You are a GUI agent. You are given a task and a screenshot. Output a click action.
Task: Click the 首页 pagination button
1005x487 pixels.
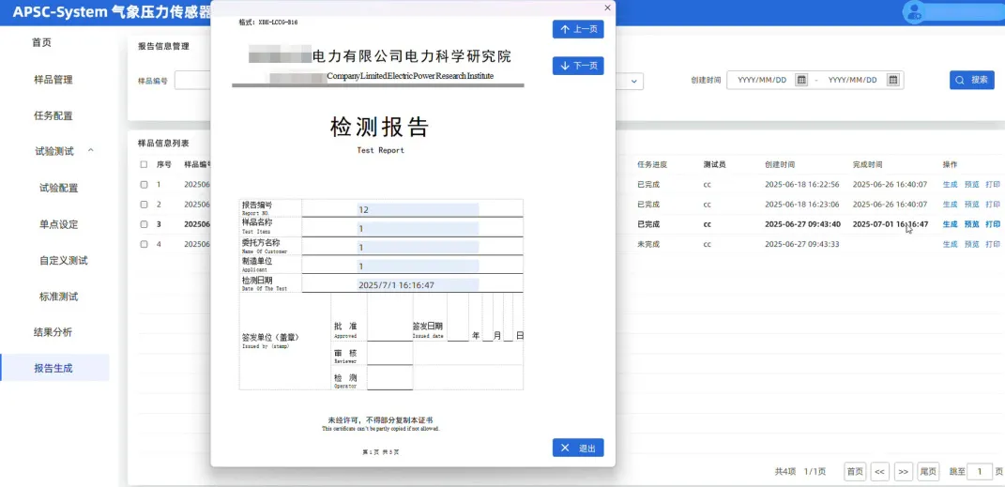coord(854,472)
